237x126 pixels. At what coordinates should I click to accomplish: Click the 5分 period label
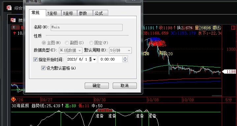point(228,100)
